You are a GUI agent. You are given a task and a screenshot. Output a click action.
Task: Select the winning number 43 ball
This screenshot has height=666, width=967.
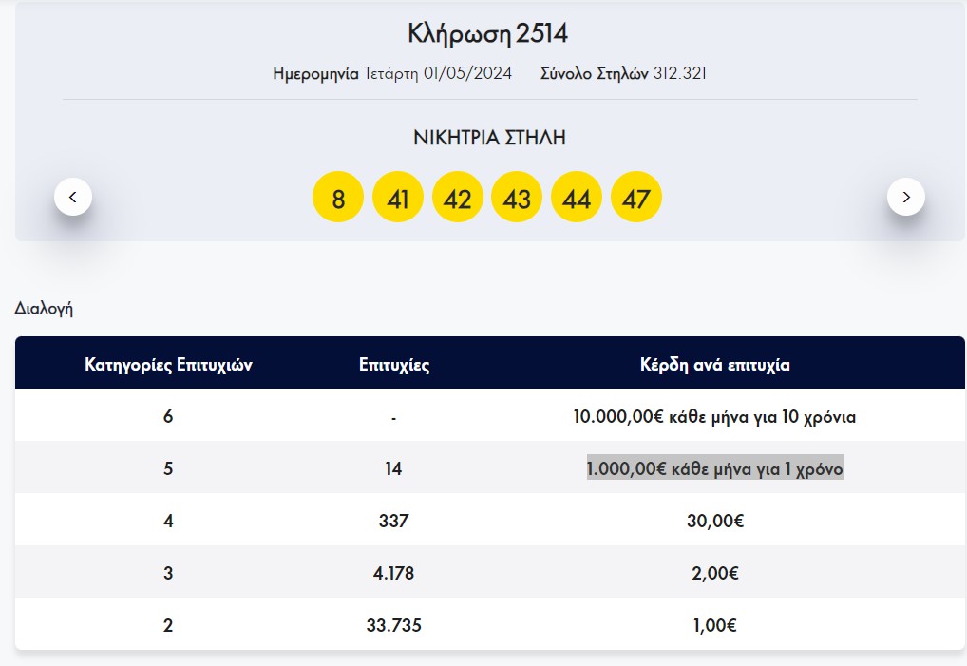point(517,198)
